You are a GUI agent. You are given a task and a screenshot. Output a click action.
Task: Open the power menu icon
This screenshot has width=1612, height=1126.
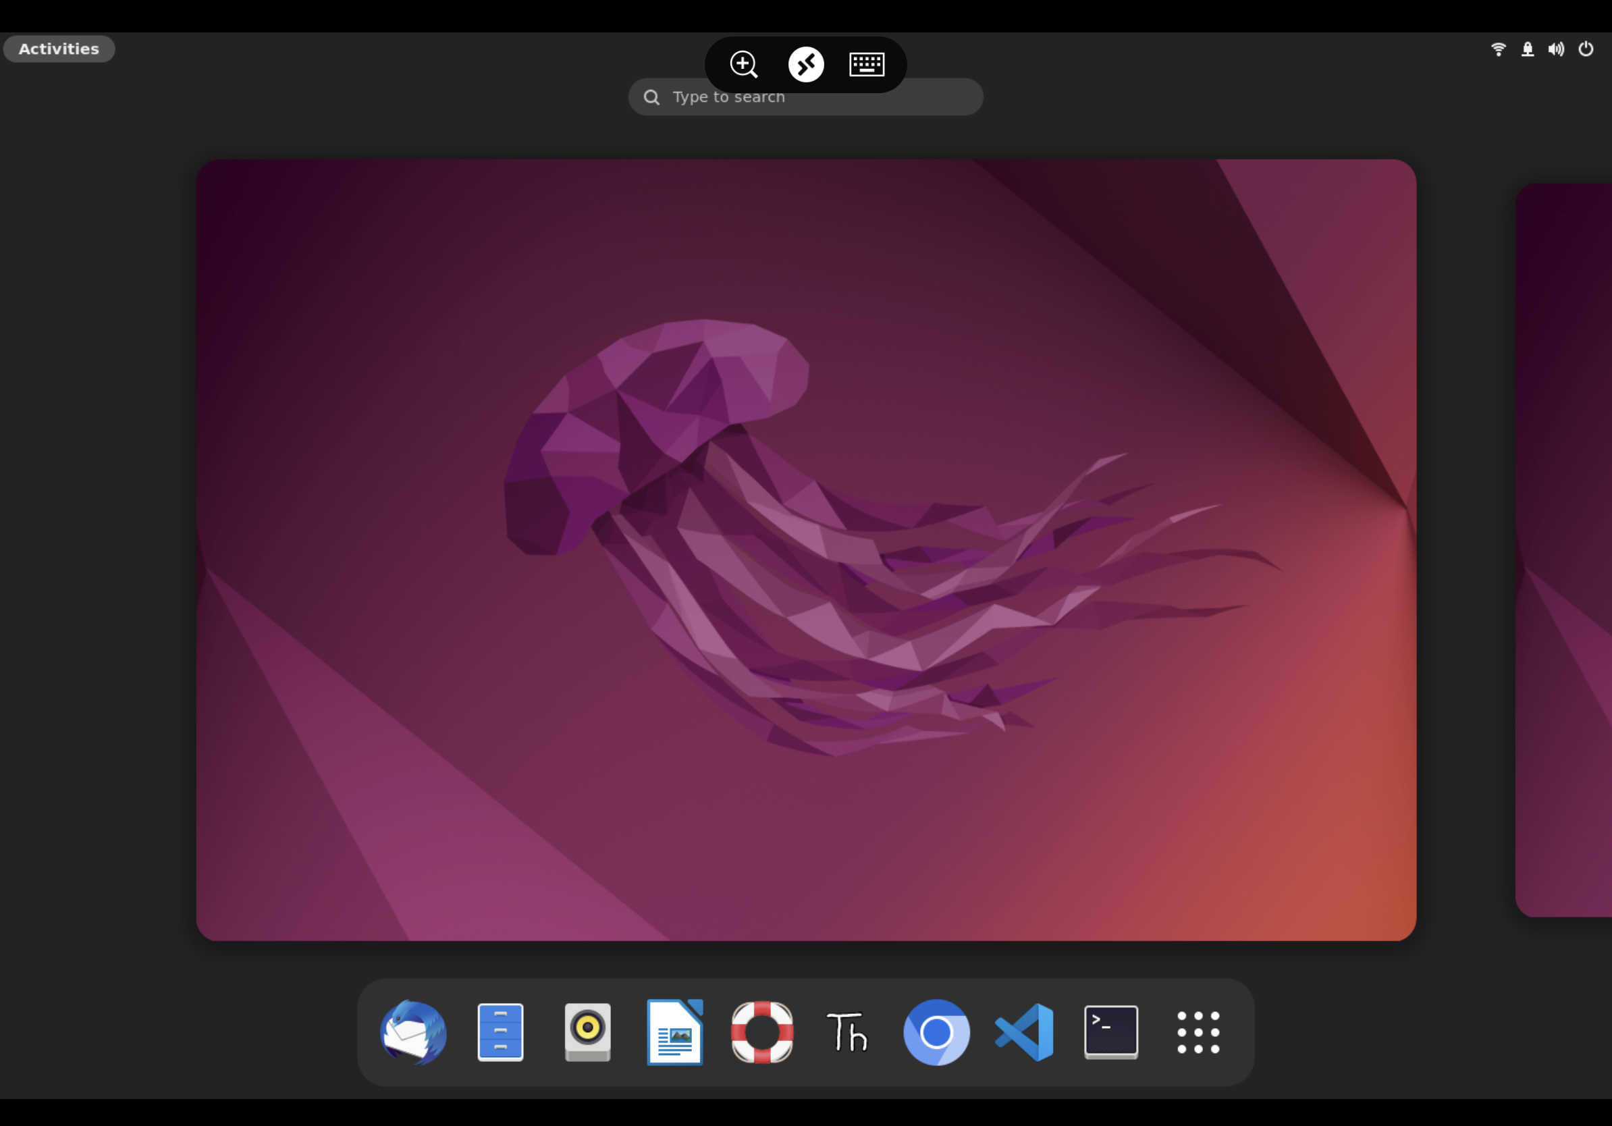click(1585, 49)
